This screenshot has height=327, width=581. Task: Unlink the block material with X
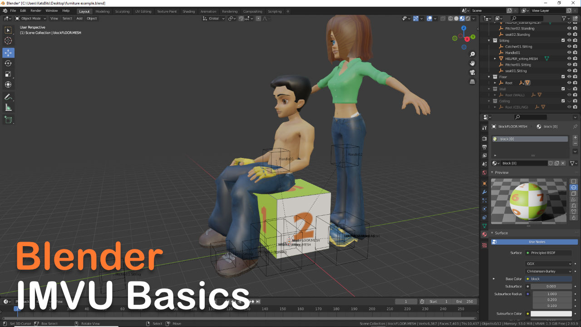click(563, 163)
